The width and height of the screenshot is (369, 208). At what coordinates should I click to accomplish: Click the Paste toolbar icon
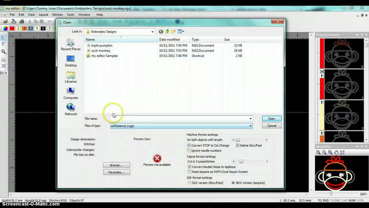point(42,21)
